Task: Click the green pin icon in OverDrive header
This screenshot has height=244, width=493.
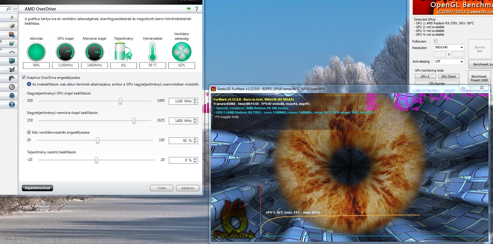Action: 189,9
